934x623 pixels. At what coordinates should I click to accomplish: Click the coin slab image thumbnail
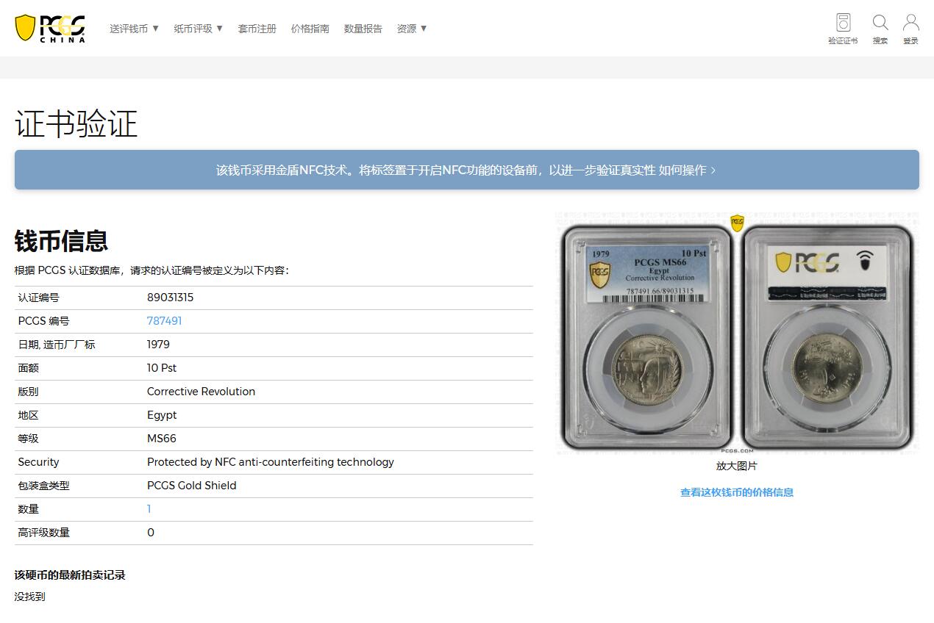tap(737, 334)
